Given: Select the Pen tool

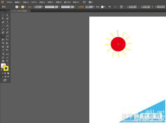Looking at the screenshot, I should click(3, 22).
